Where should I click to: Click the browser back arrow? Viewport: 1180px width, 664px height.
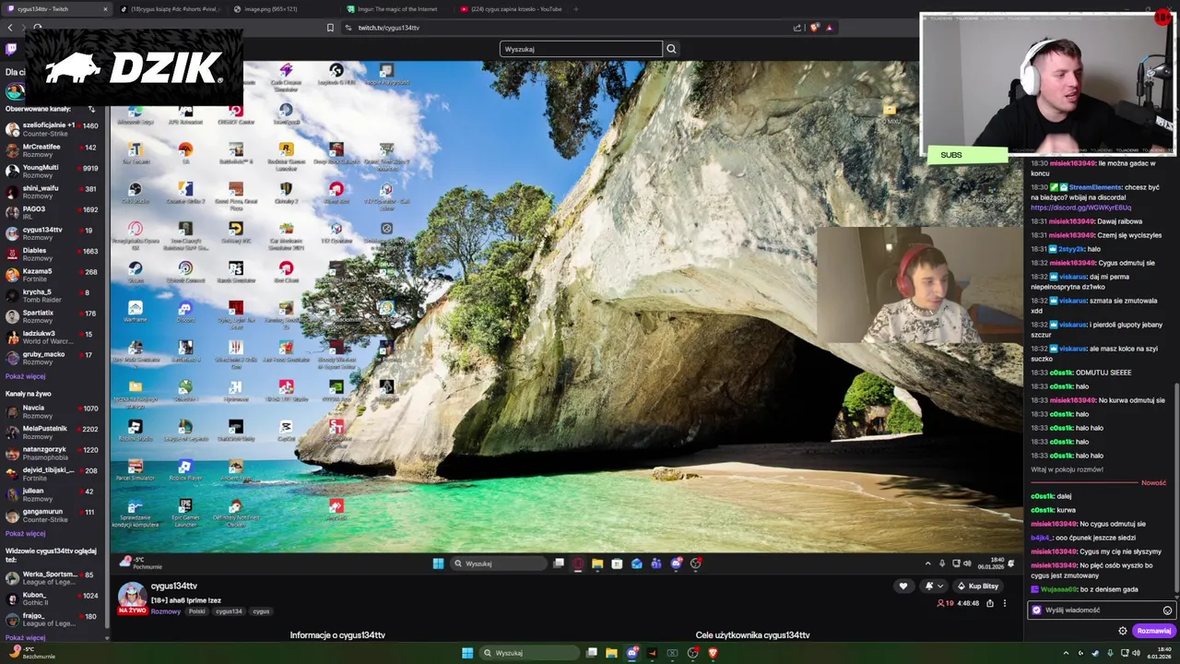(x=10, y=28)
